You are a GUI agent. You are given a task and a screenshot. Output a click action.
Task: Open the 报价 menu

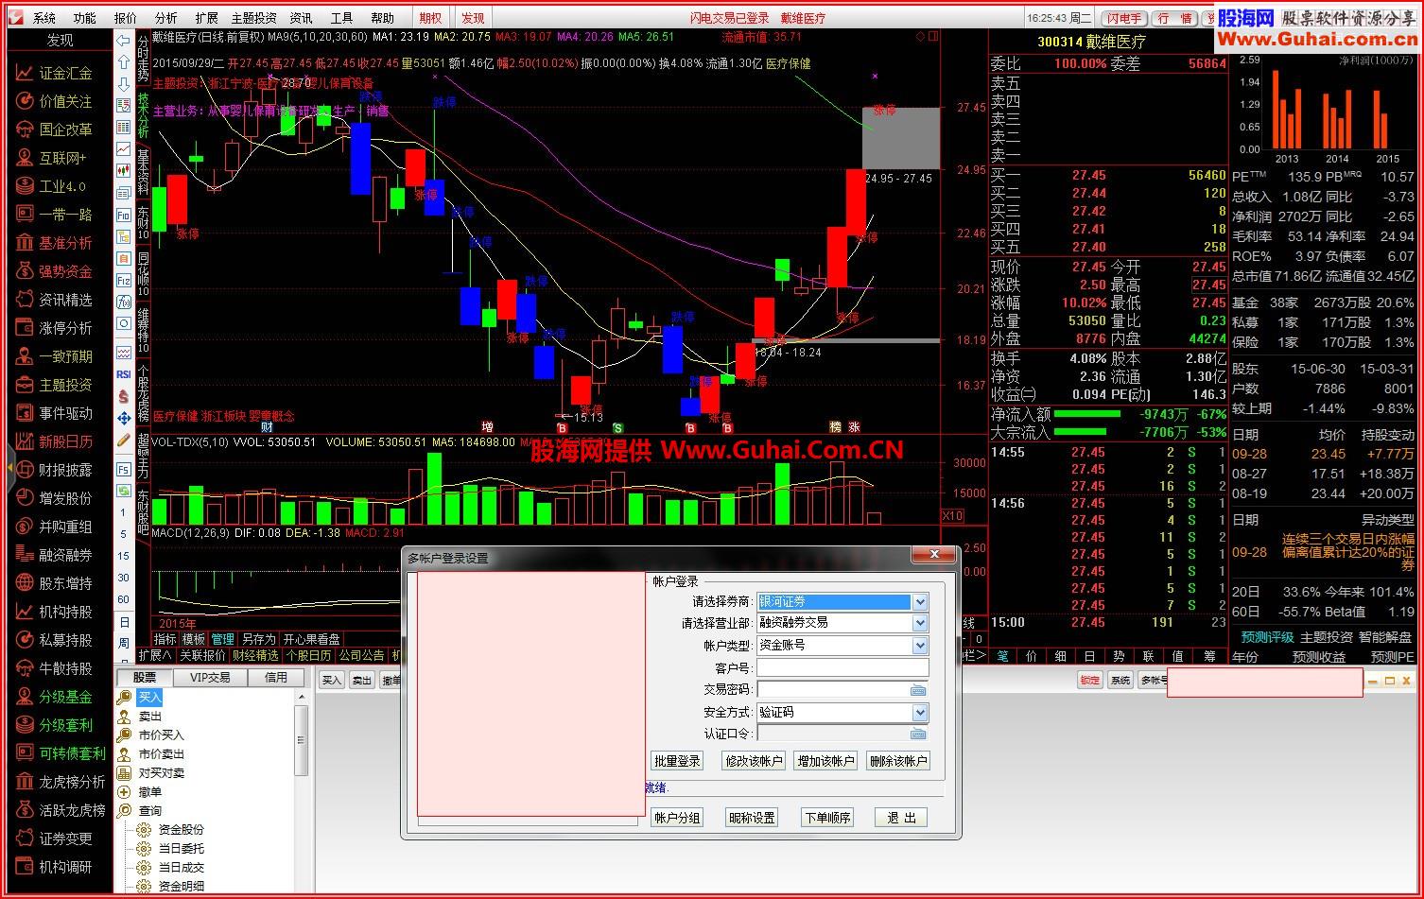click(126, 18)
